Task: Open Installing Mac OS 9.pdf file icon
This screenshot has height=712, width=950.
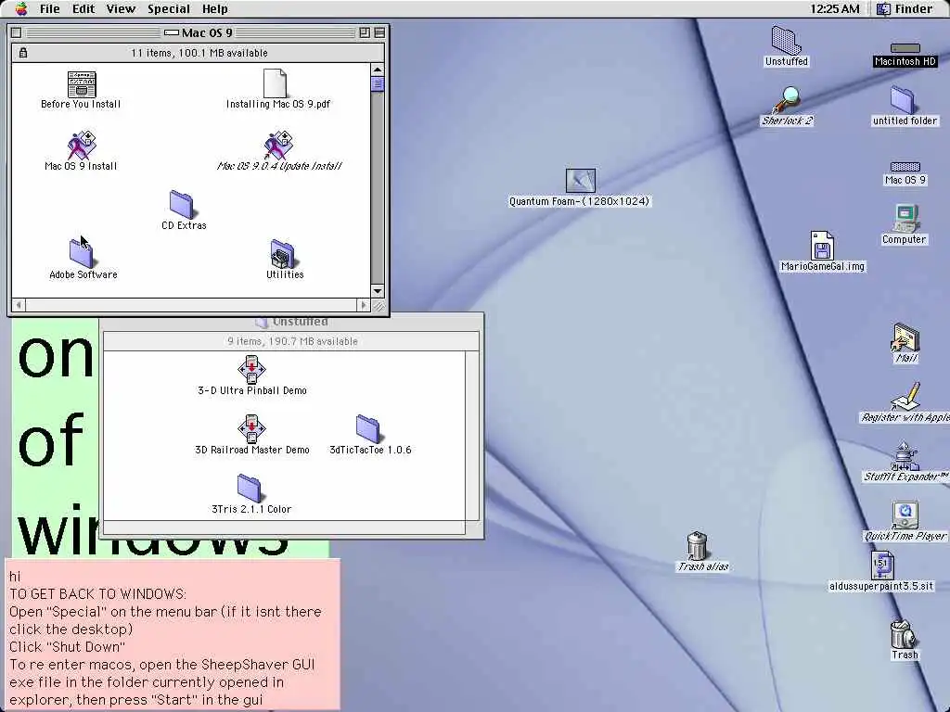Action: 275,83
